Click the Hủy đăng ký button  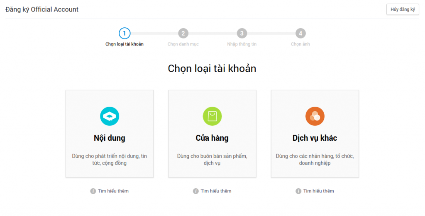point(403,10)
